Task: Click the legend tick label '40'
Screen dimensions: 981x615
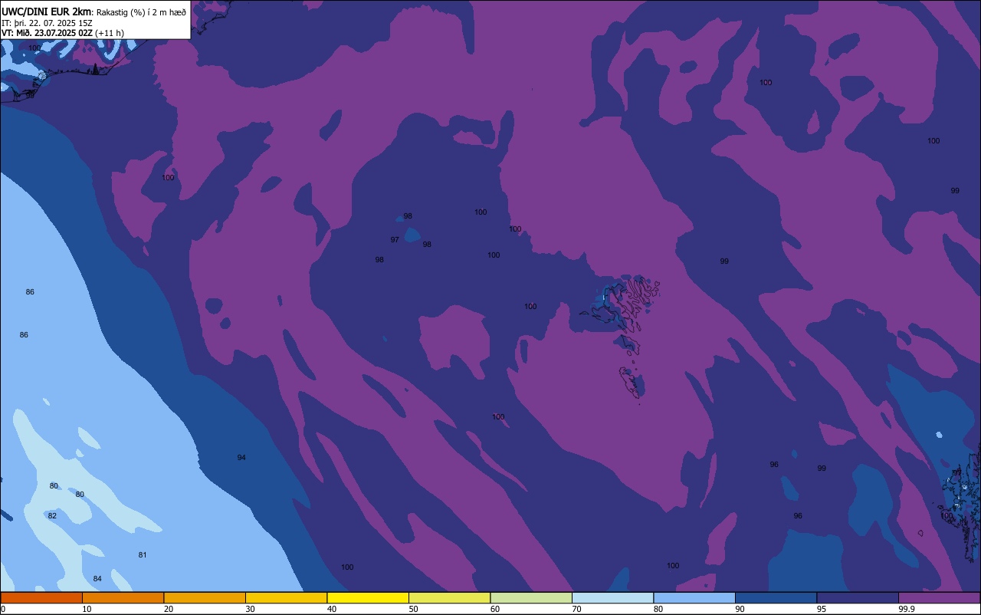Action: pos(332,609)
